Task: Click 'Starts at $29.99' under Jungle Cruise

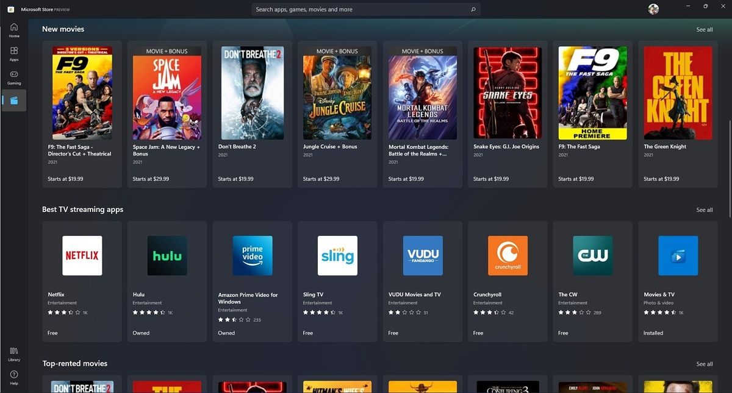Action: pyautogui.click(x=321, y=179)
